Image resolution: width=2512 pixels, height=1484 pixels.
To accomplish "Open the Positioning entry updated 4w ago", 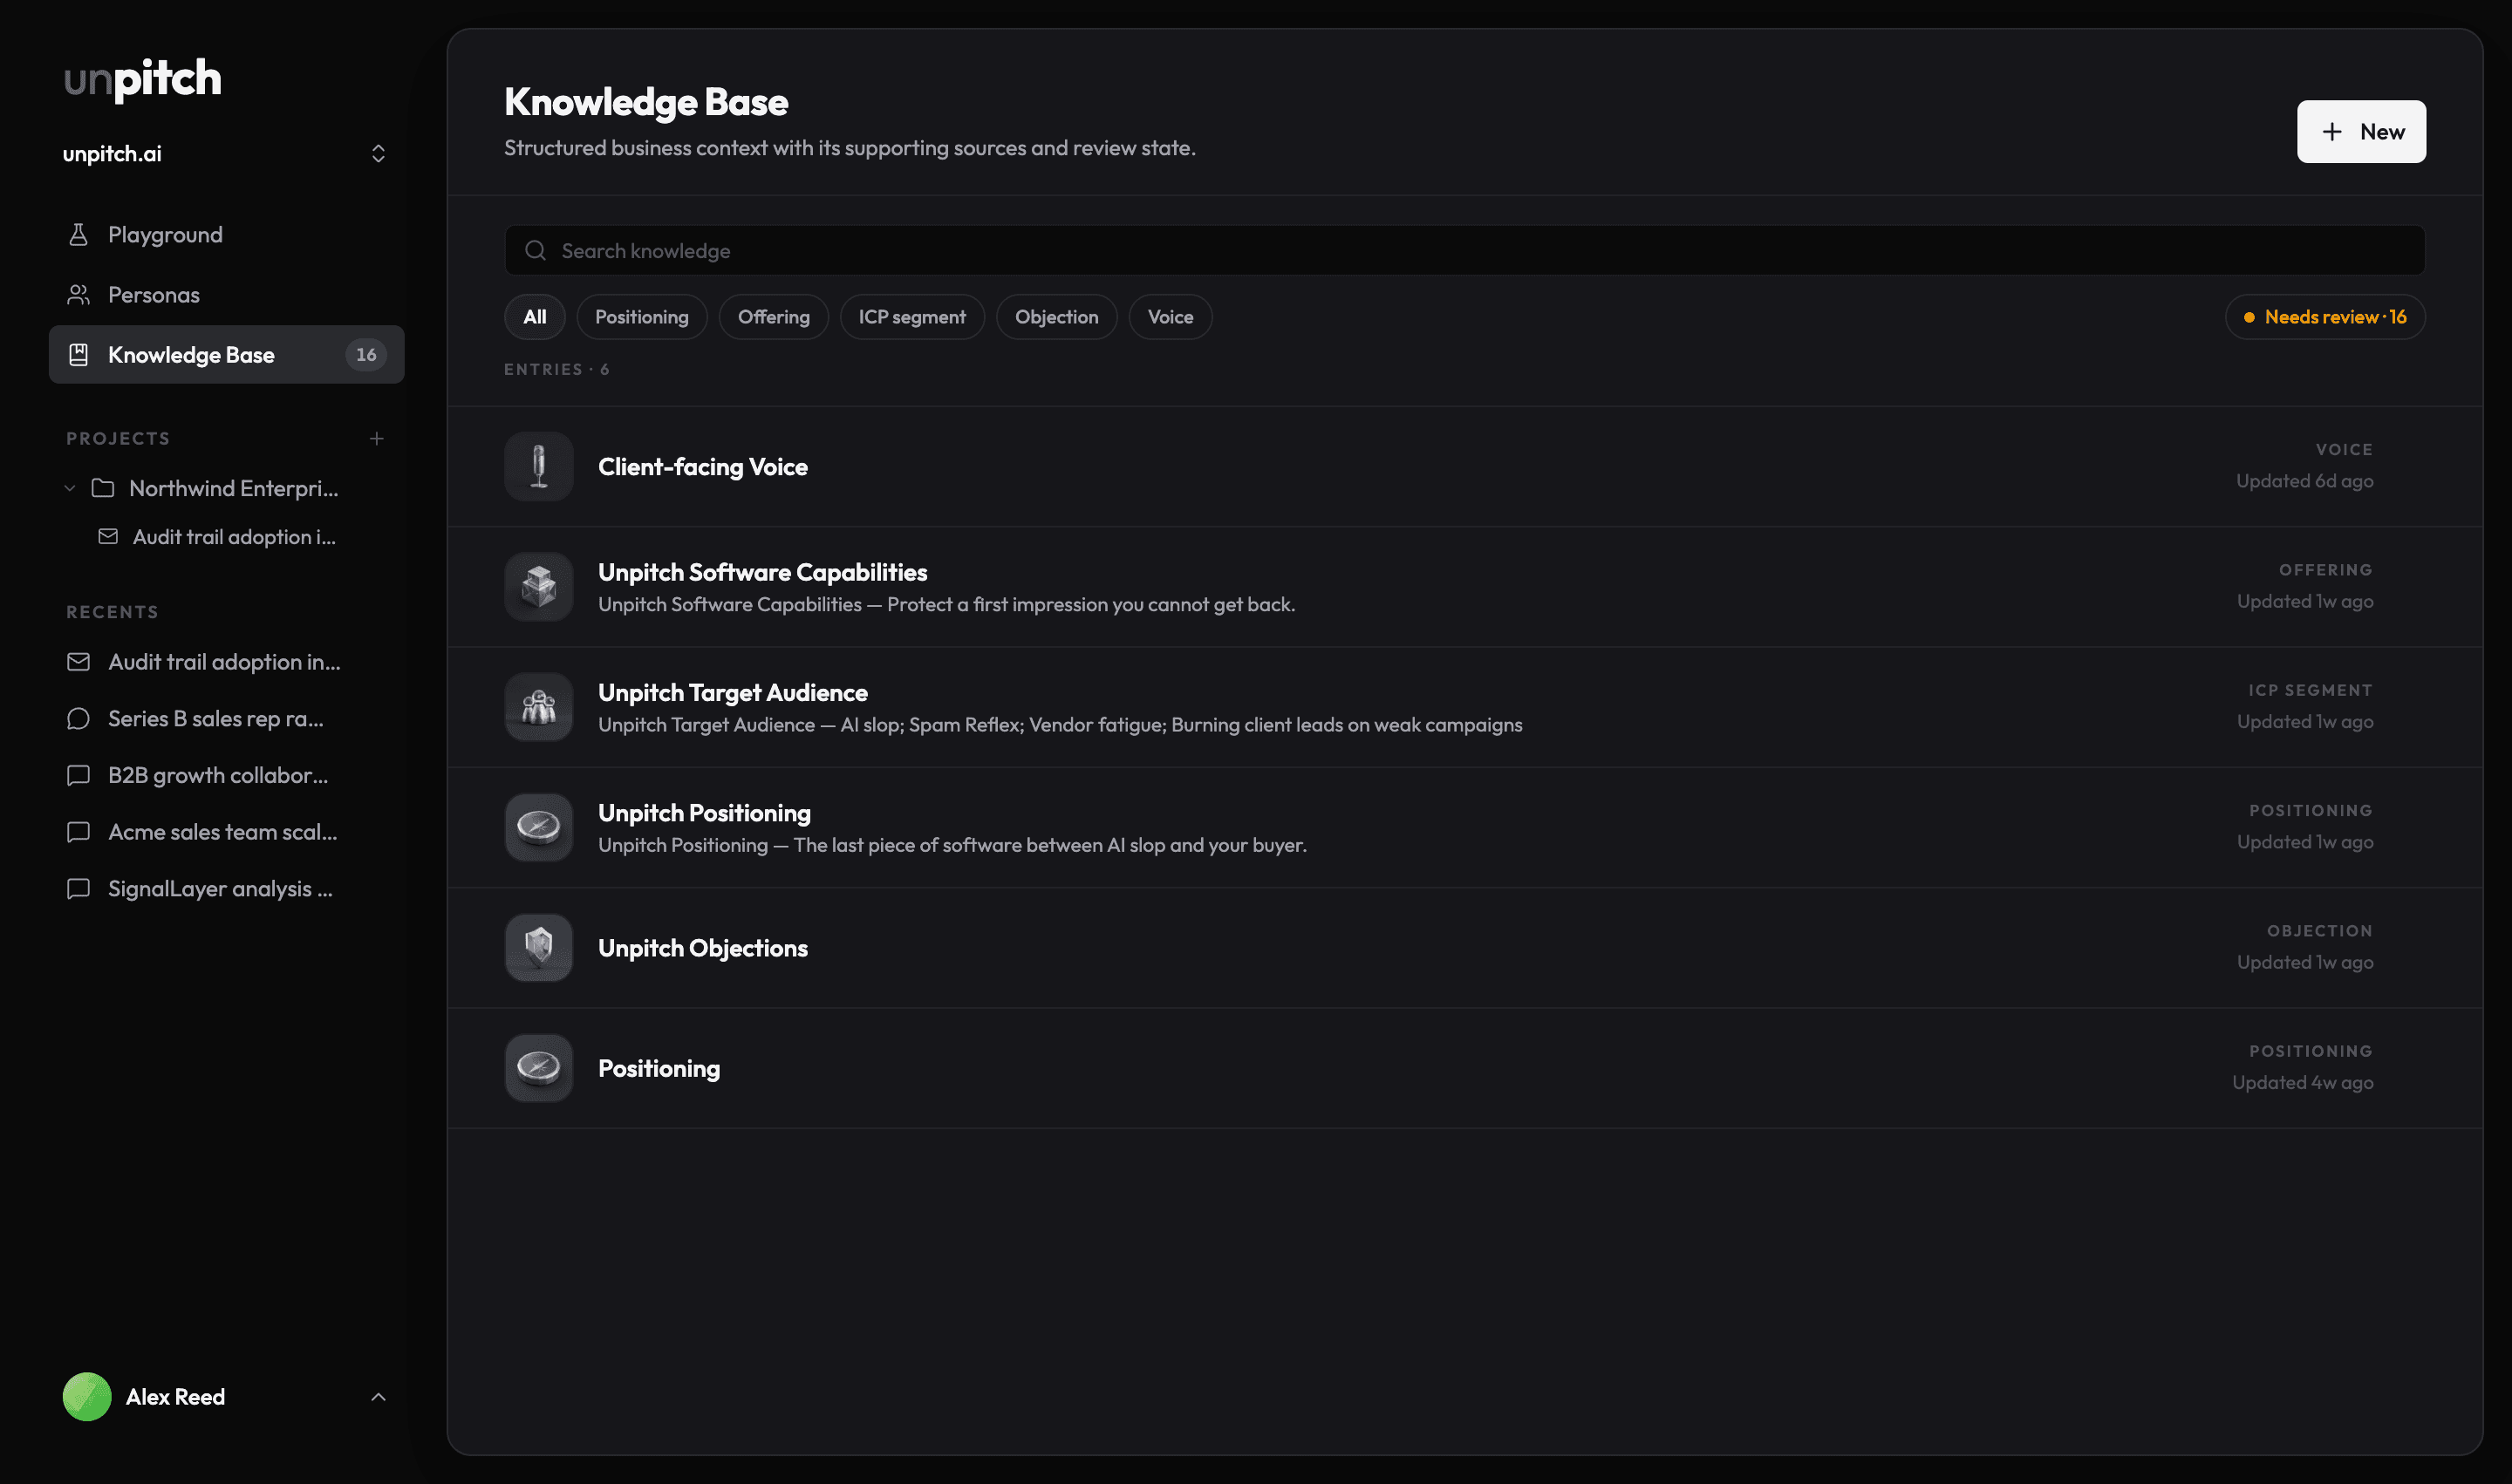I will pyautogui.click(x=1464, y=1067).
